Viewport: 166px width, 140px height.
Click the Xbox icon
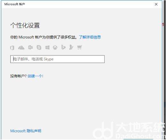(55, 48)
